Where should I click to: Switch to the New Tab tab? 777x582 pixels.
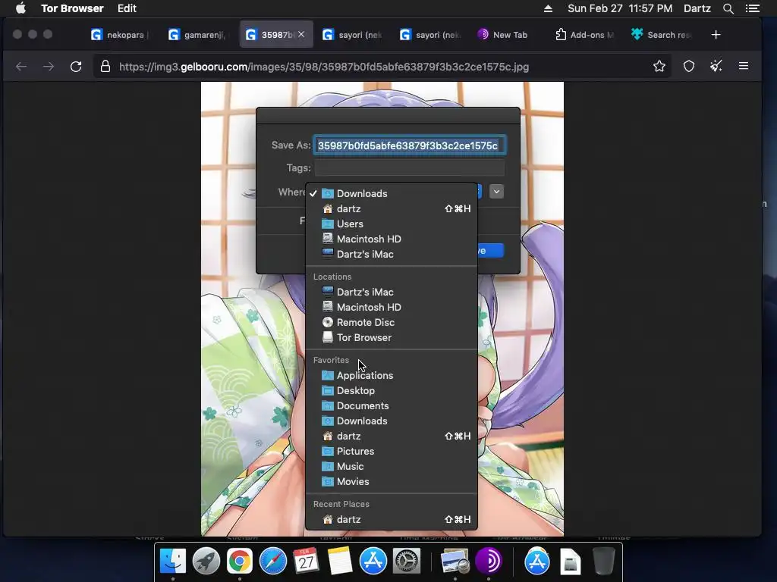(x=504, y=35)
